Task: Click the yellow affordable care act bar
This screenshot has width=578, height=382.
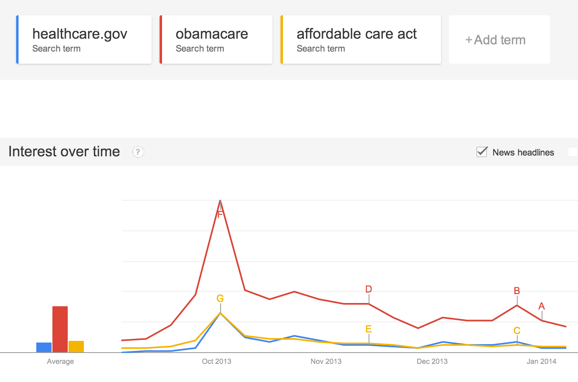Action: [76, 347]
